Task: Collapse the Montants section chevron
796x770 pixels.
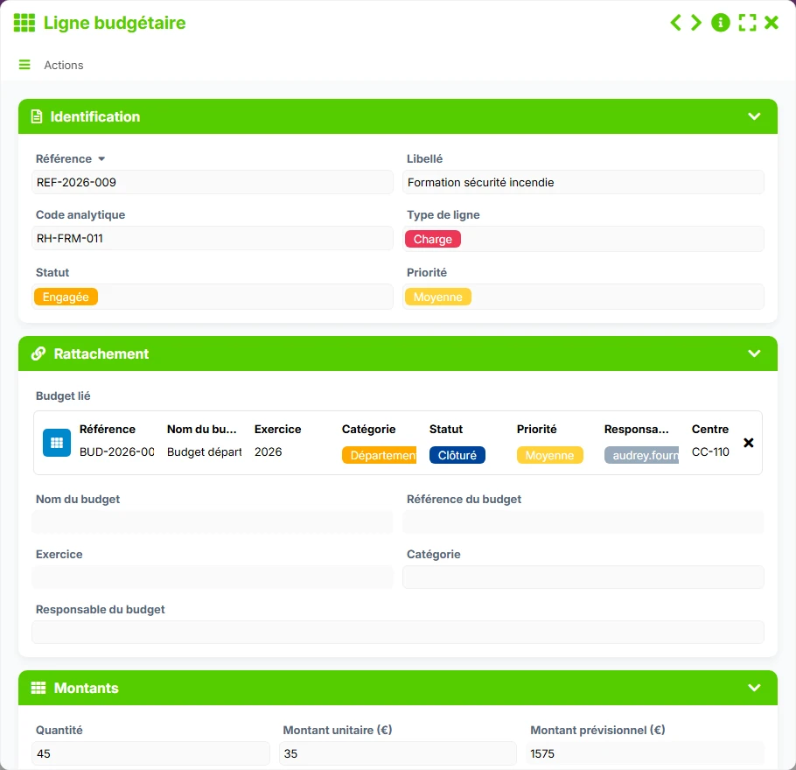Action: point(754,688)
